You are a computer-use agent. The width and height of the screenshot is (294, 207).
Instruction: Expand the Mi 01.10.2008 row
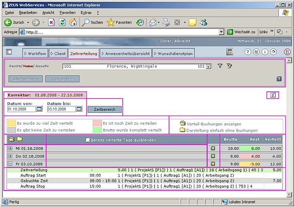tap(11, 149)
